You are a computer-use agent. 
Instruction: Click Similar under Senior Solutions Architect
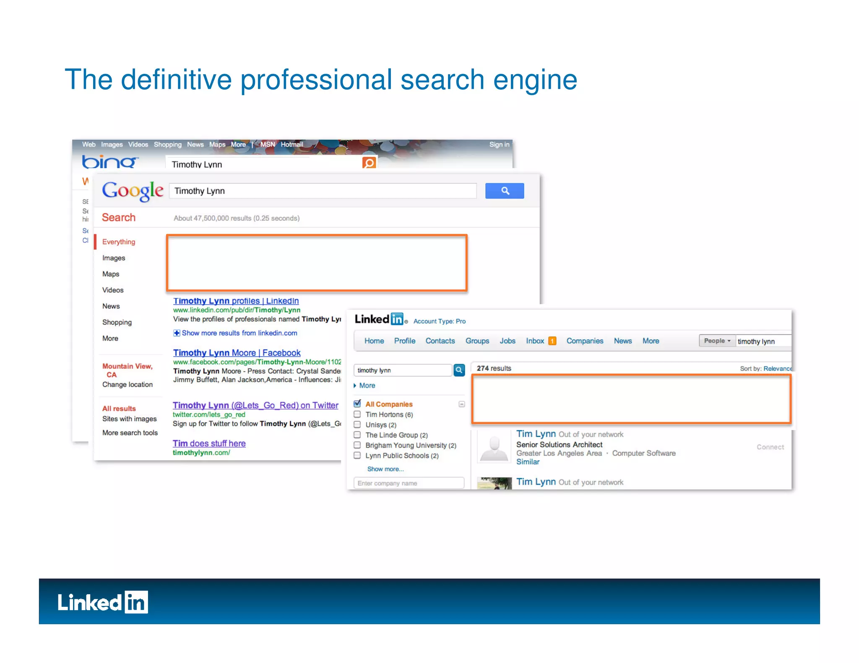(528, 462)
